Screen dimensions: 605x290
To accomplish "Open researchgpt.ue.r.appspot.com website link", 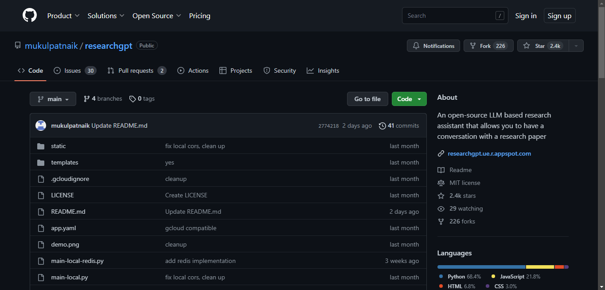I will pyautogui.click(x=489, y=153).
